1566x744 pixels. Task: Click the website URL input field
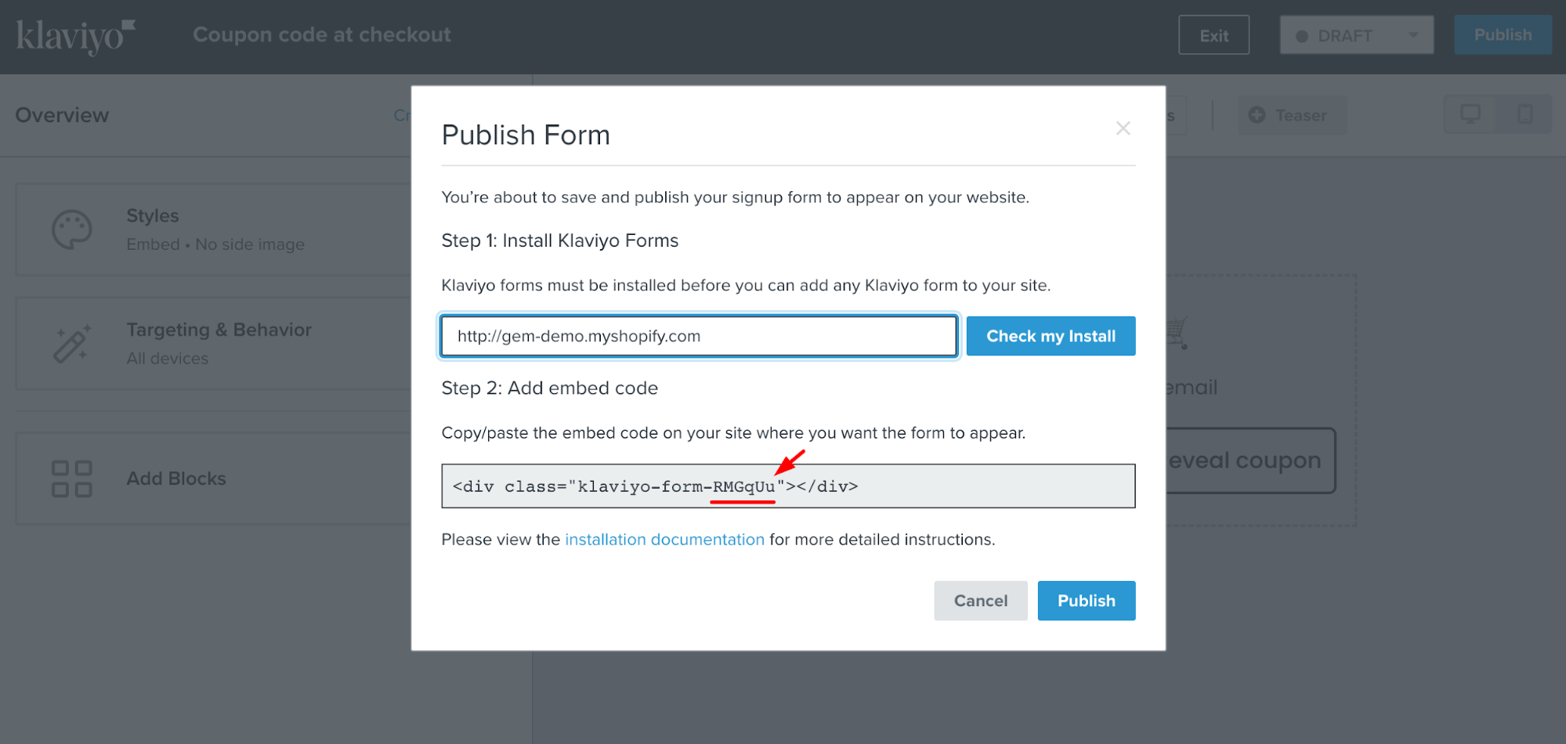pos(698,336)
